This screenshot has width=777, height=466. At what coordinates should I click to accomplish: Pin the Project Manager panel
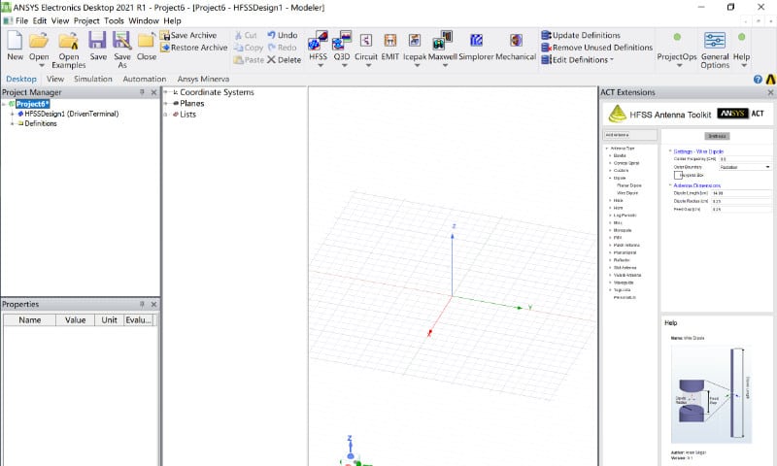pyautogui.click(x=142, y=92)
